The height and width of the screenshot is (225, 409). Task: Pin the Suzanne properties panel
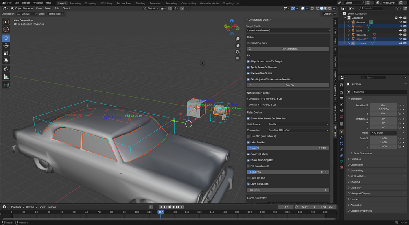pos(405,84)
